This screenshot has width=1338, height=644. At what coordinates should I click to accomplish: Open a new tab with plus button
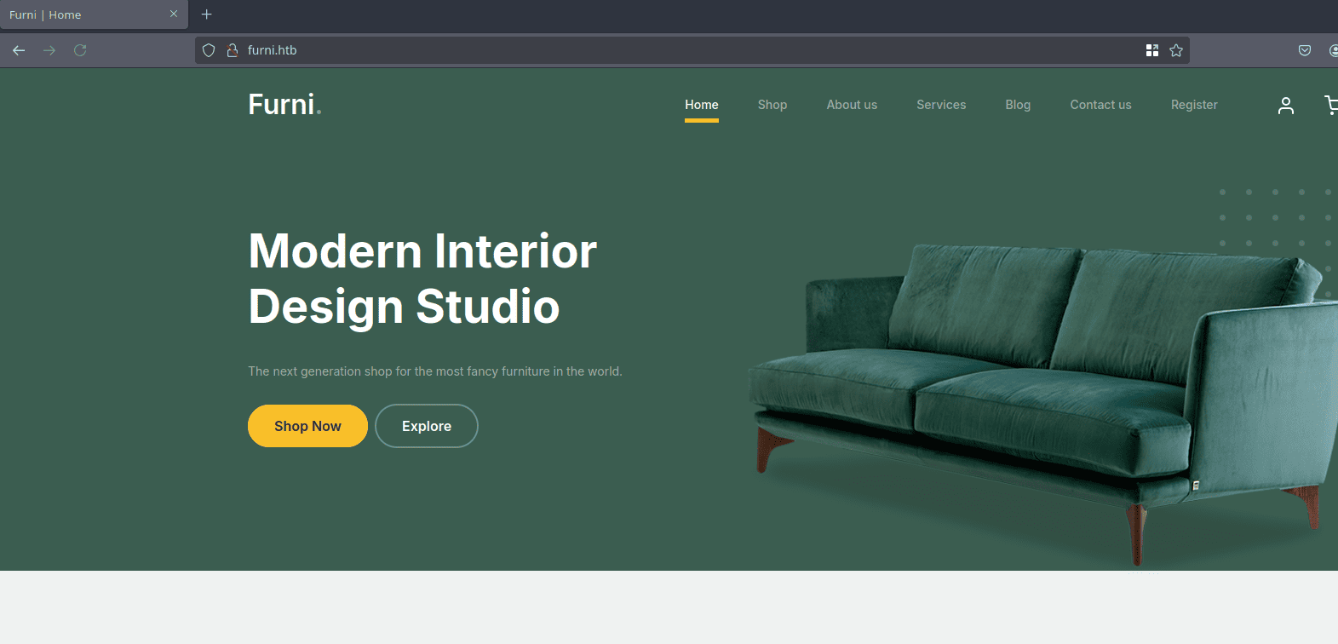point(206,14)
